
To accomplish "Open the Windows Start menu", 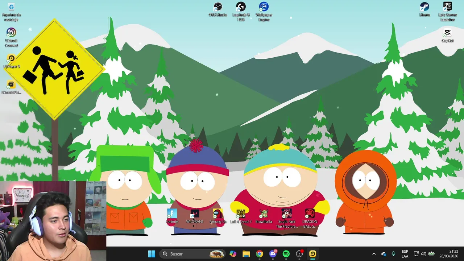I will 152,254.
